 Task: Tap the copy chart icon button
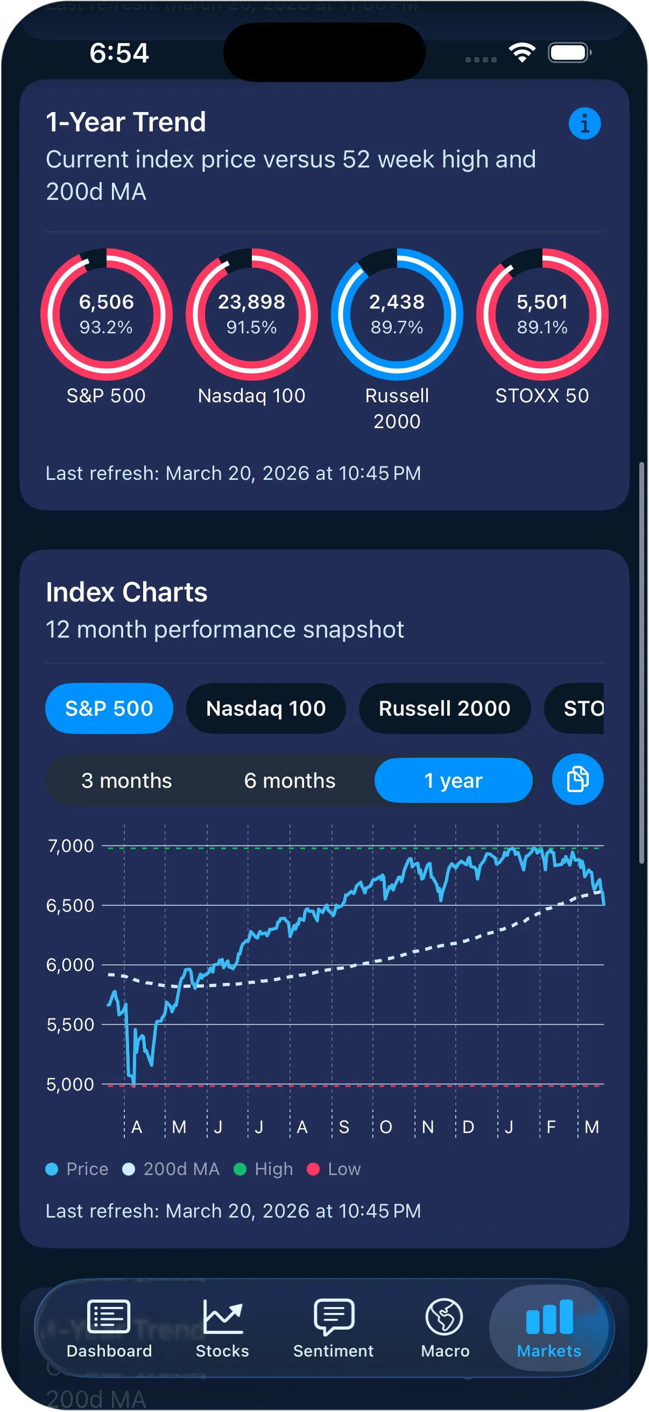click(577, 779)
